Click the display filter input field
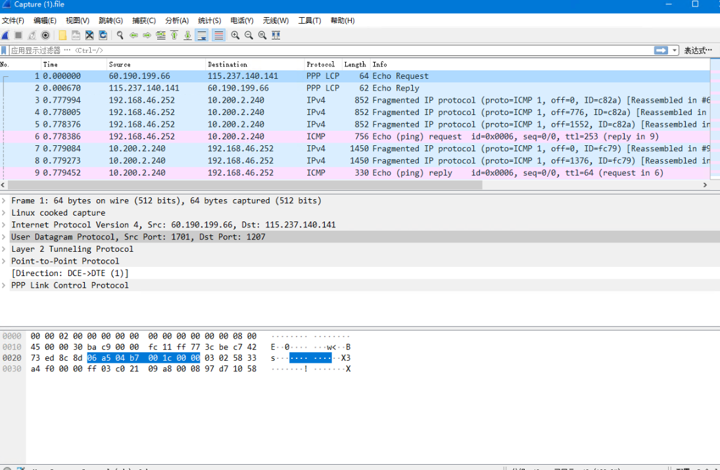 click(329, 51)
